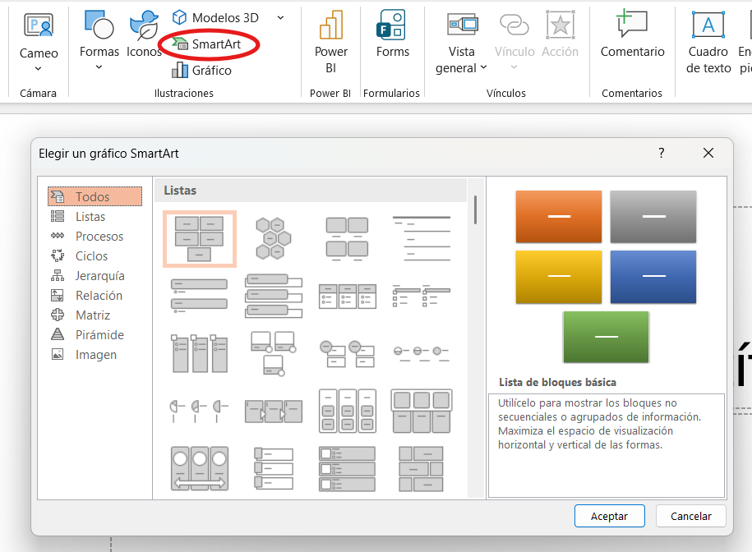Click Cancelar to dismiss dialog
752x552 pixels.
(691, 516)
